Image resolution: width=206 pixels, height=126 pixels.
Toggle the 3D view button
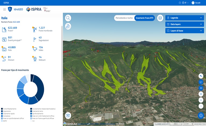pos(201,88)
